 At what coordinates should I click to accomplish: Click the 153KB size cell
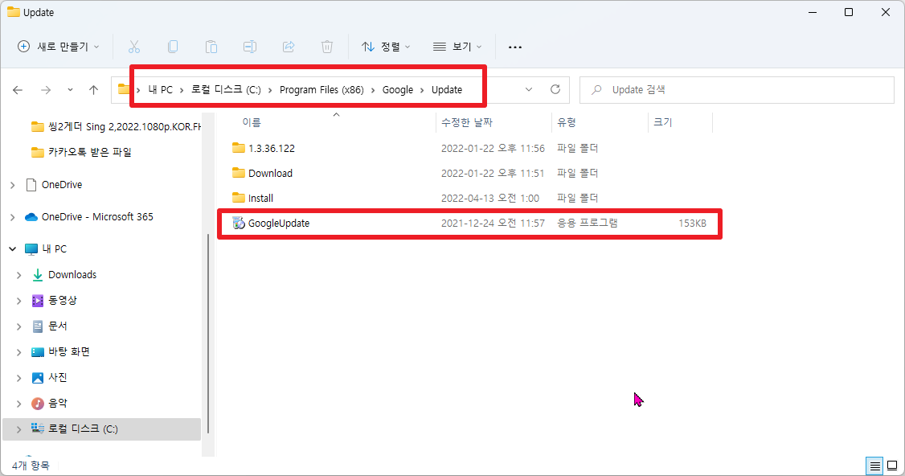click(x=692, y=223)
